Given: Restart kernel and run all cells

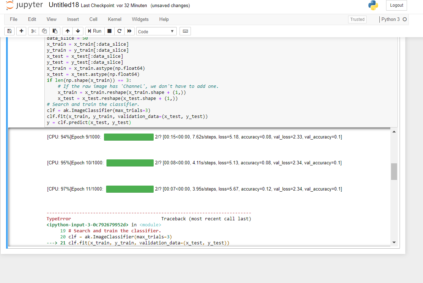Looking at the screenshot, I should coord(130,31).
